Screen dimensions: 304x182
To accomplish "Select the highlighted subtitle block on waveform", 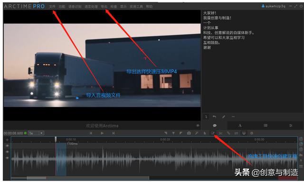I will pos(61,159).
